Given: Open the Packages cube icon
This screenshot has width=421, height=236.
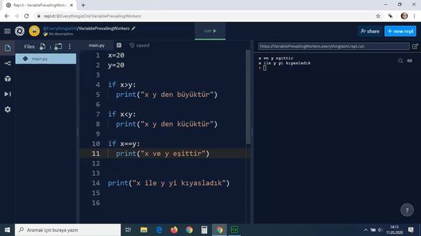Looking at the screenshot, I should [x=7, y=79].
